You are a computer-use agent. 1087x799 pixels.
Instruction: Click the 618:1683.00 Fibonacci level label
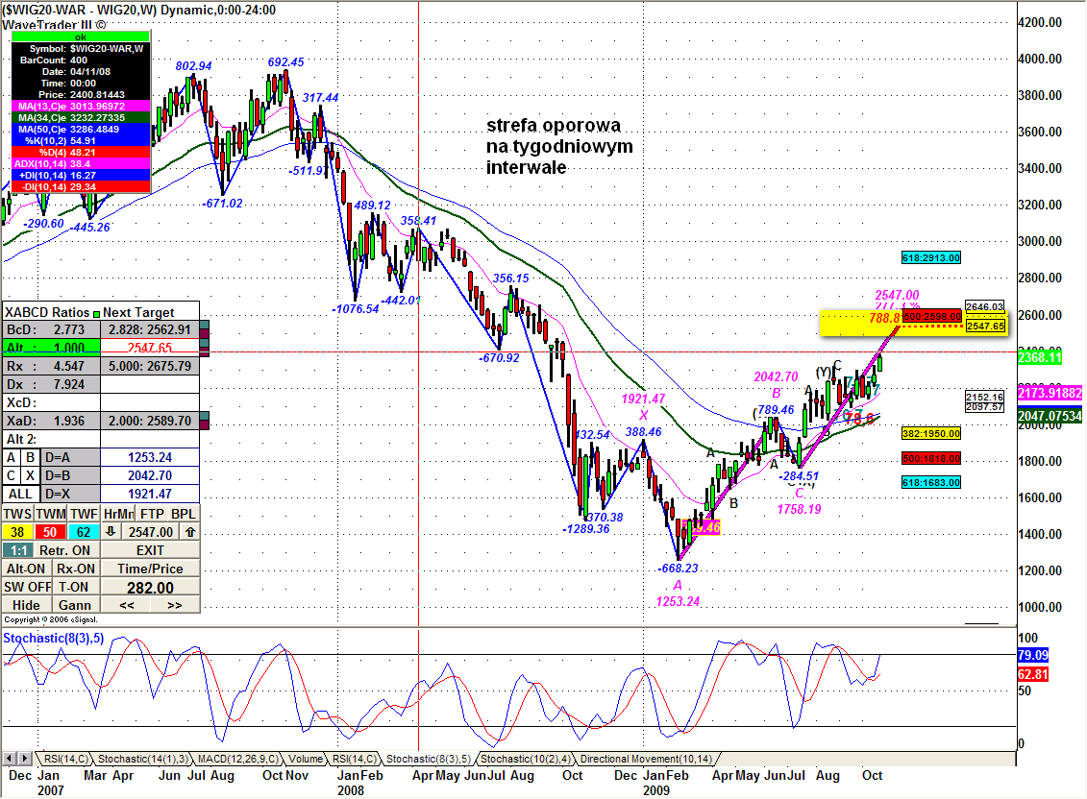point(931,482)
